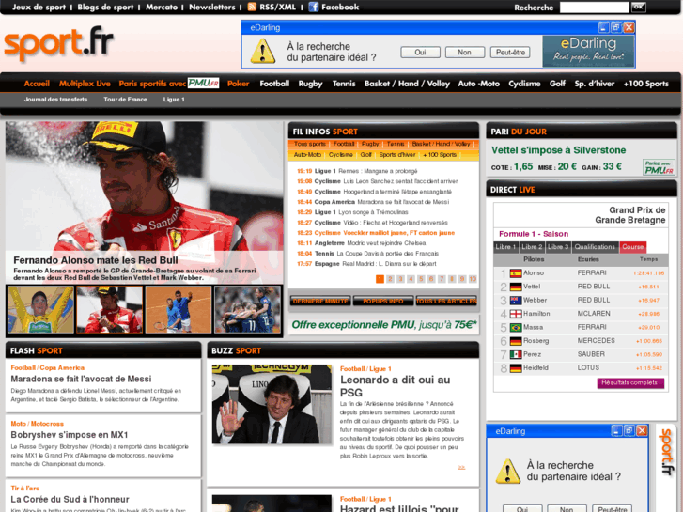Viewport: 683px width, 512px height.
Task: Select yellow jersey cyclist thumbnail
Action: pyautogui.click(x=40, y=309)
